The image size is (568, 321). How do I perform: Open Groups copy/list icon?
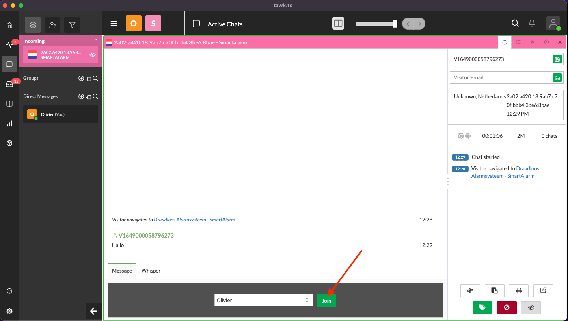point(88,78)
